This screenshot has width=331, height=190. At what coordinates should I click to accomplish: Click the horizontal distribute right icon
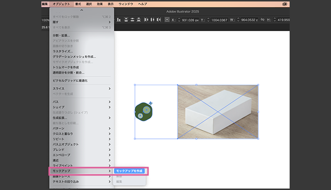(159, 19)
